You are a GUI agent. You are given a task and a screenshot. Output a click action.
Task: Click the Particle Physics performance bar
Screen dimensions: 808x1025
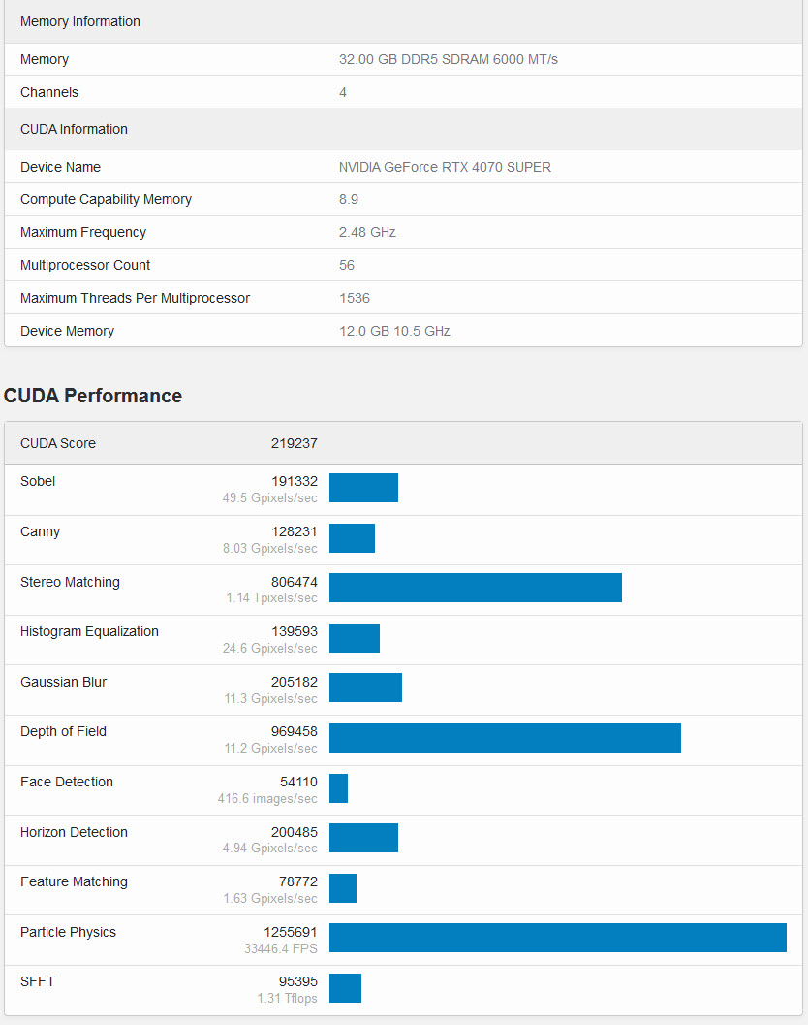pos(557,938)
